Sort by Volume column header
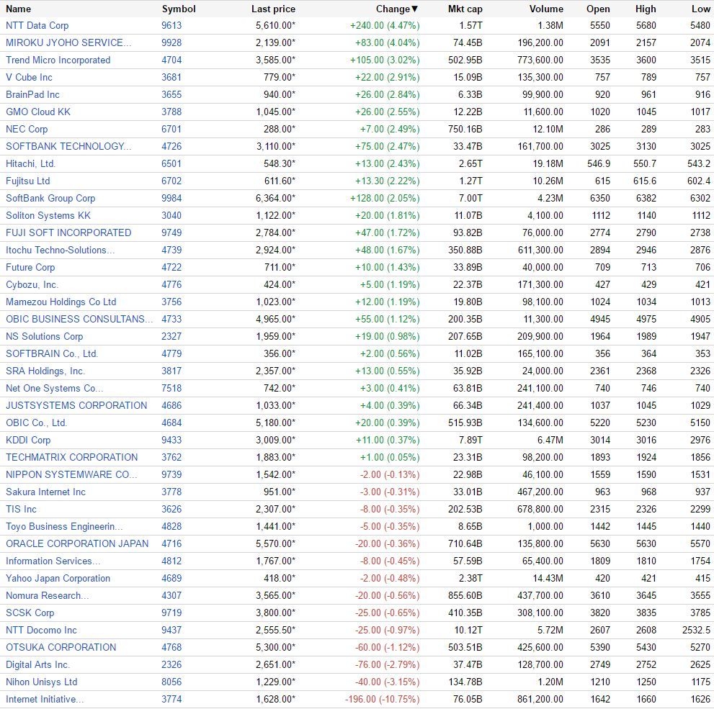This screenshot has width=714, height=709. tap(546, 9)
